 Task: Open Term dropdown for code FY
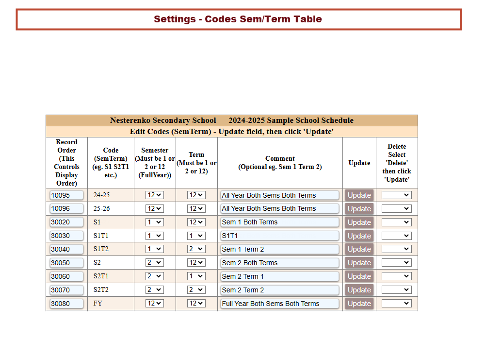196,304
